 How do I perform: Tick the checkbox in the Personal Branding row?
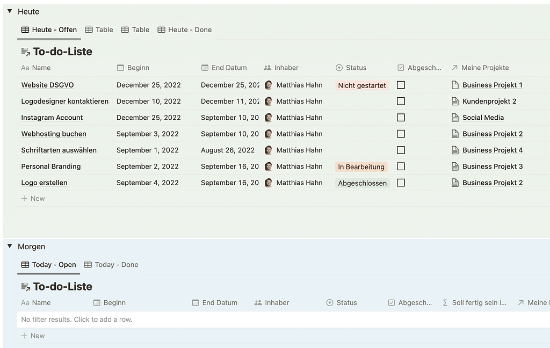coord(401,166)
